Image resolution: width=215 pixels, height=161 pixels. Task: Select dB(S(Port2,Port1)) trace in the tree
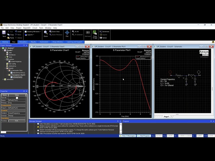coord(18,73)
